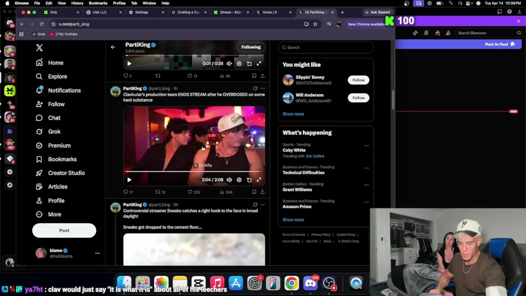Click Show more under You might like
Viewport: 526px width, 296px height.
pyautogui.click(x=293, y=114)
